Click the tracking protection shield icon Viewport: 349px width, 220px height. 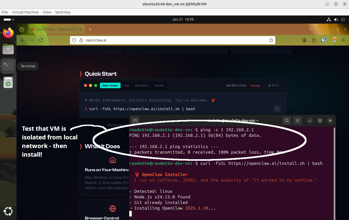tap(74, 40)
